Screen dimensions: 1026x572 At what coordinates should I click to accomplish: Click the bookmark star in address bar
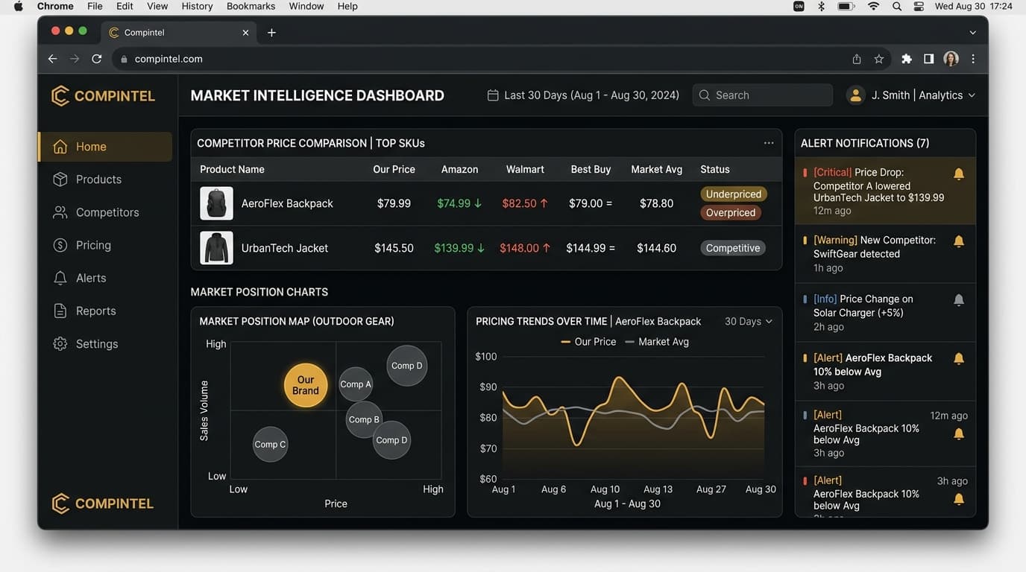(x=879, y=59)
